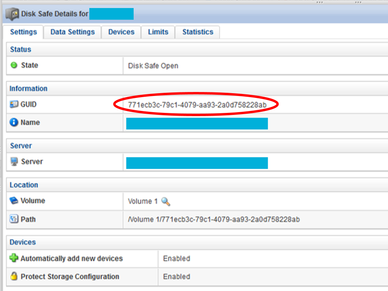This screenshot has width=388, height=291.
Task: Click the 'Path' row label
Action: click(28, 220)
